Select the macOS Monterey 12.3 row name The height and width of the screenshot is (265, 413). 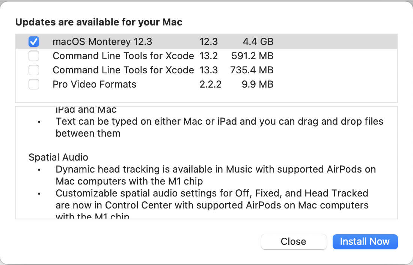102,42
